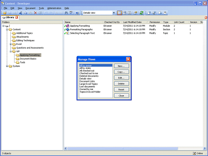Image resolution: width=208 pixels, height=156 pixels.
Task: Click the green checkmark beside Applying Formatting document
Action: point(65,26)
